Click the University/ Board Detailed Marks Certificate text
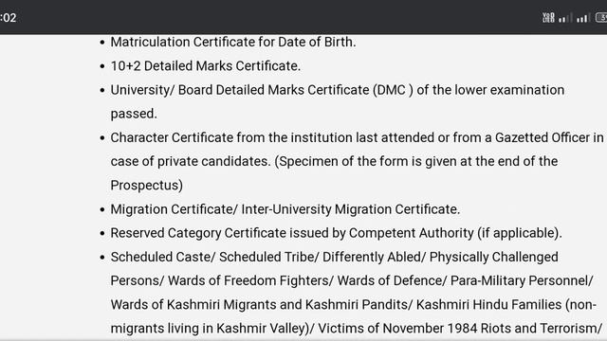 click(x=240, y=90)
